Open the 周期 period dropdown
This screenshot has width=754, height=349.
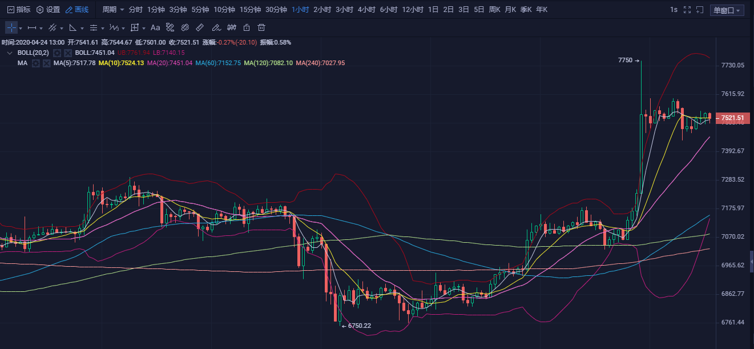coord(112,10)
